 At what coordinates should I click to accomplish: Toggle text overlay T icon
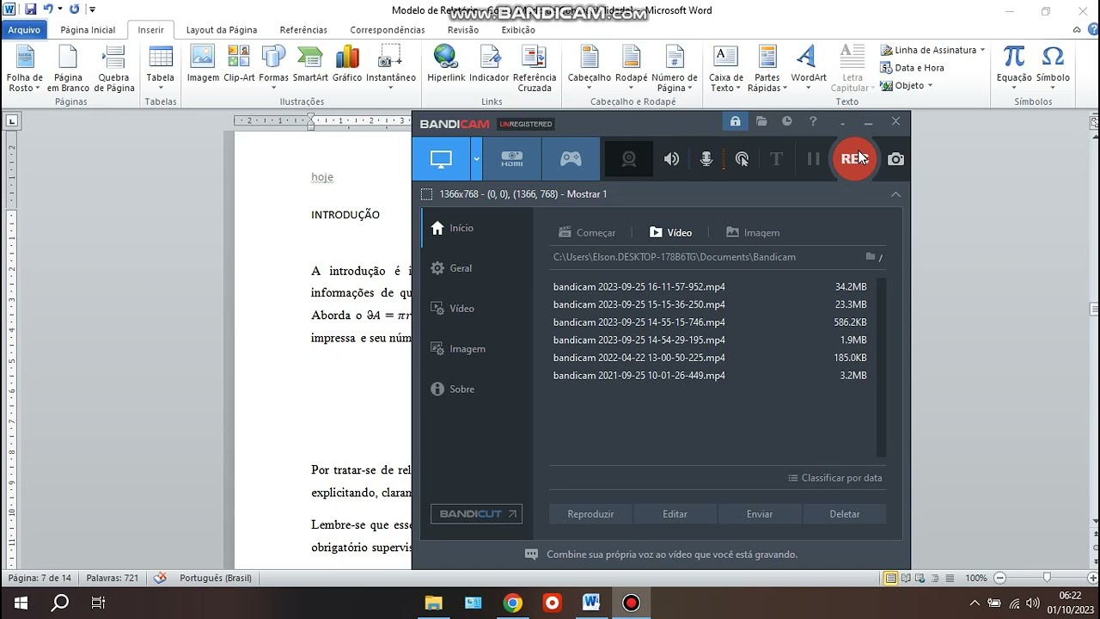(776, 159)
